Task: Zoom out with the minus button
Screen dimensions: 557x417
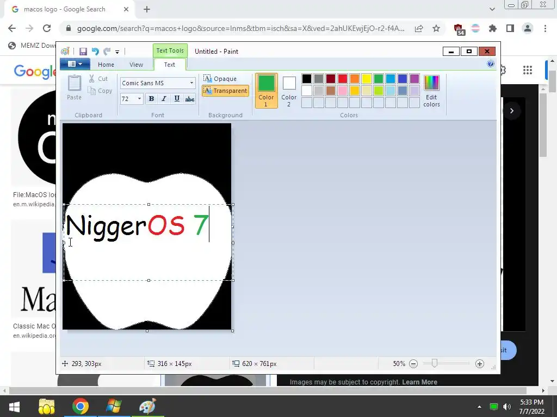Action: click(413, 364)
